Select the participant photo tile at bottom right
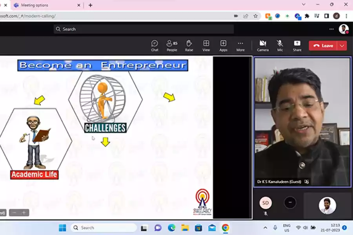 click(x=328, y=206)
